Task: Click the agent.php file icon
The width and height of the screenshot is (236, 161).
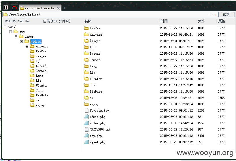Action: (86, 142)
